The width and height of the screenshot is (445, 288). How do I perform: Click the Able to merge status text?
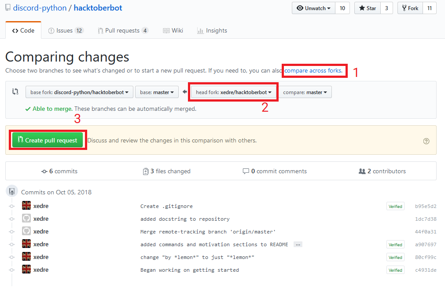(52, 109)
